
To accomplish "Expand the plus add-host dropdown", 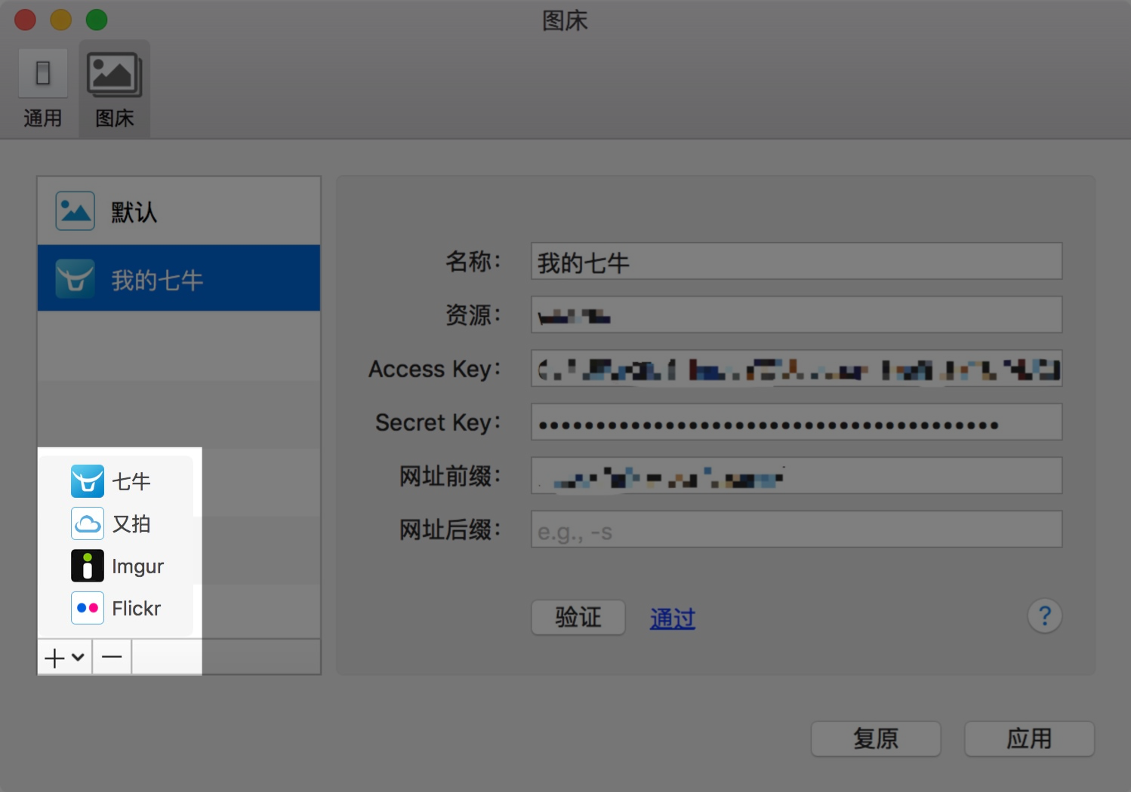I will 65,658.
